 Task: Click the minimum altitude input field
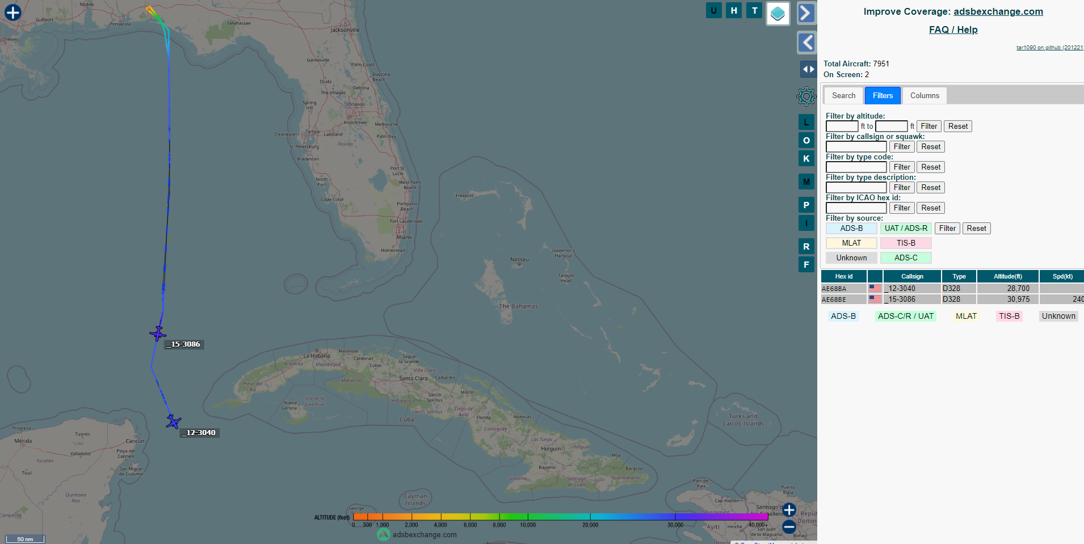click(842, 126)
